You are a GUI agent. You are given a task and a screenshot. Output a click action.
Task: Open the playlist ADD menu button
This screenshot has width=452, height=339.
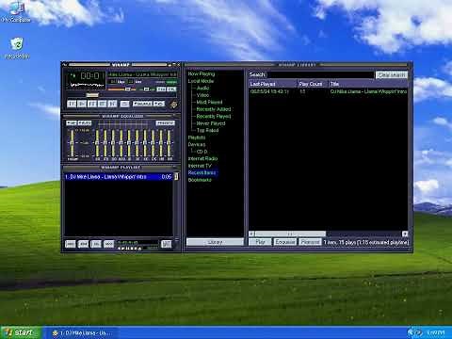71,244
